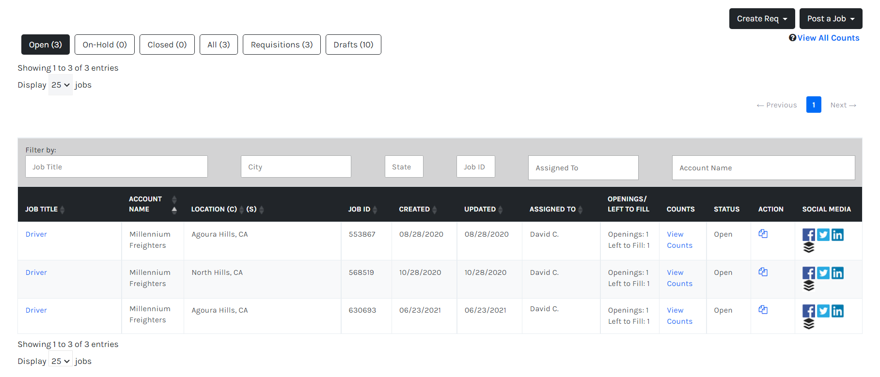Open the Post a Job dropdown
Image resolution: width=880 pixels, height=377 pixels.
[831, 19]
